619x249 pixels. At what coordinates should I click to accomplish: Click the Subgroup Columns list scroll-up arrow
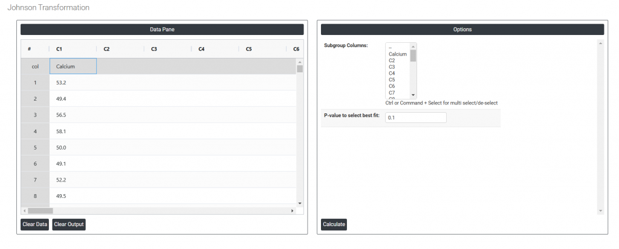[x=413, y=46]
